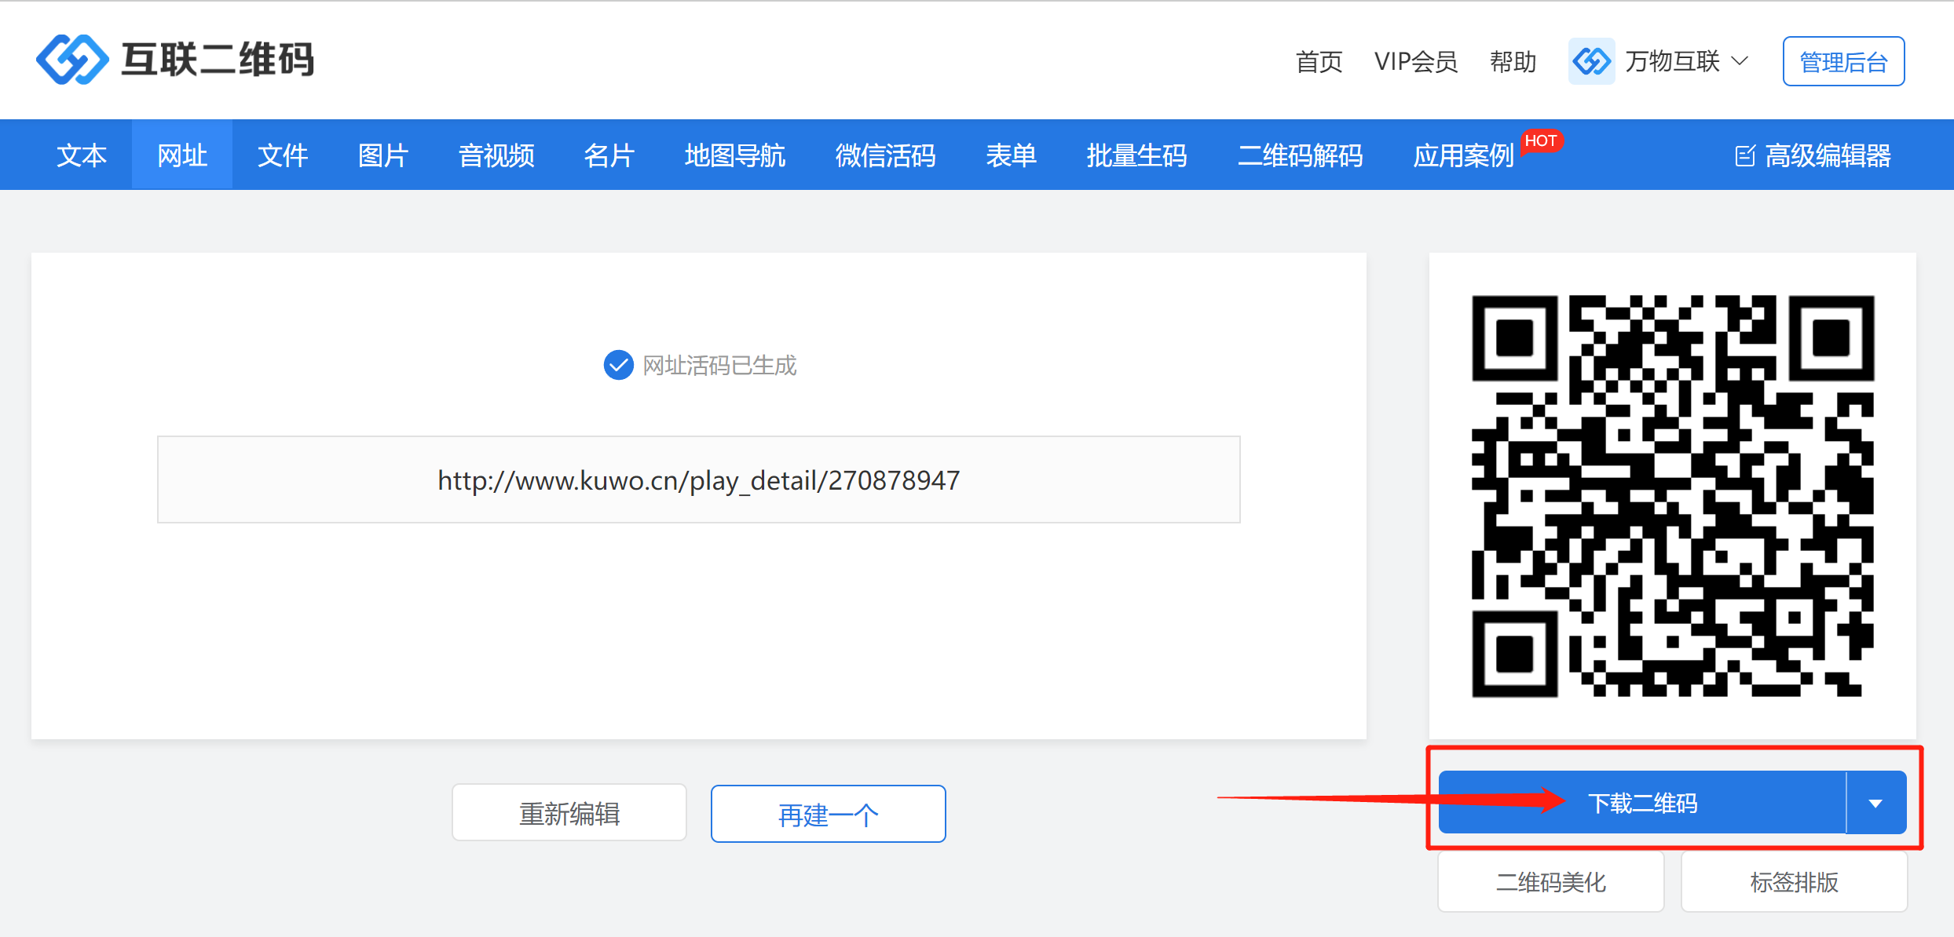Go to the 二维码解码 tab
This screenshot has height=937, width=1954.
(1301, 155)
